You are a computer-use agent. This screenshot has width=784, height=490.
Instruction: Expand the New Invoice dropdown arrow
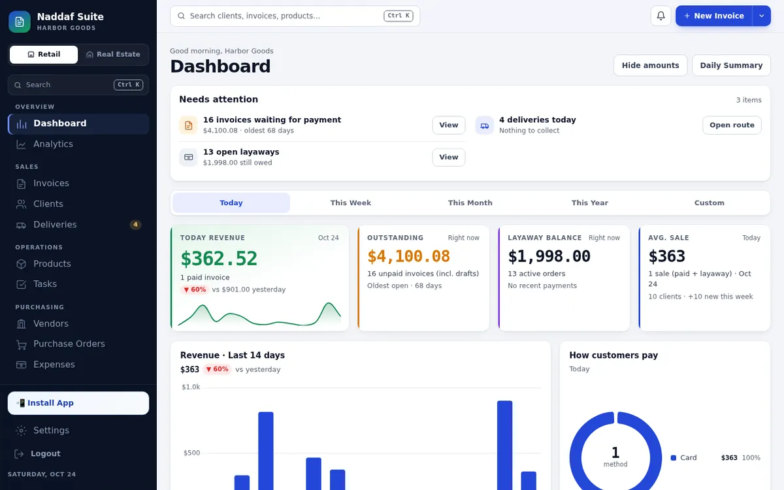[x=762, y=16]
